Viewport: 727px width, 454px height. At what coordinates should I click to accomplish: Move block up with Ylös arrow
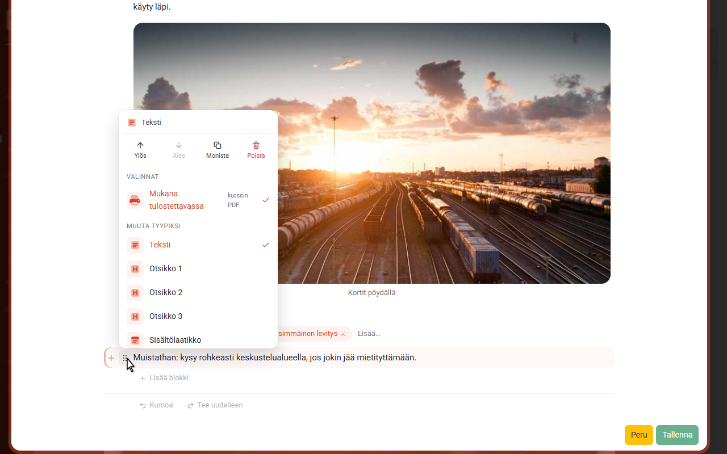(x=140, y=150)
